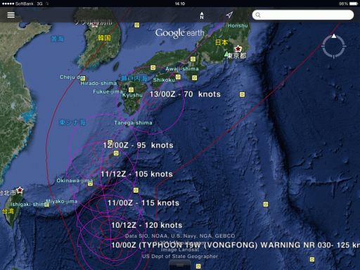This screenshot has height=270, width=360.
Task: Select the 12/00Z - 95 knots forecast label
Action: click(138, 146)
